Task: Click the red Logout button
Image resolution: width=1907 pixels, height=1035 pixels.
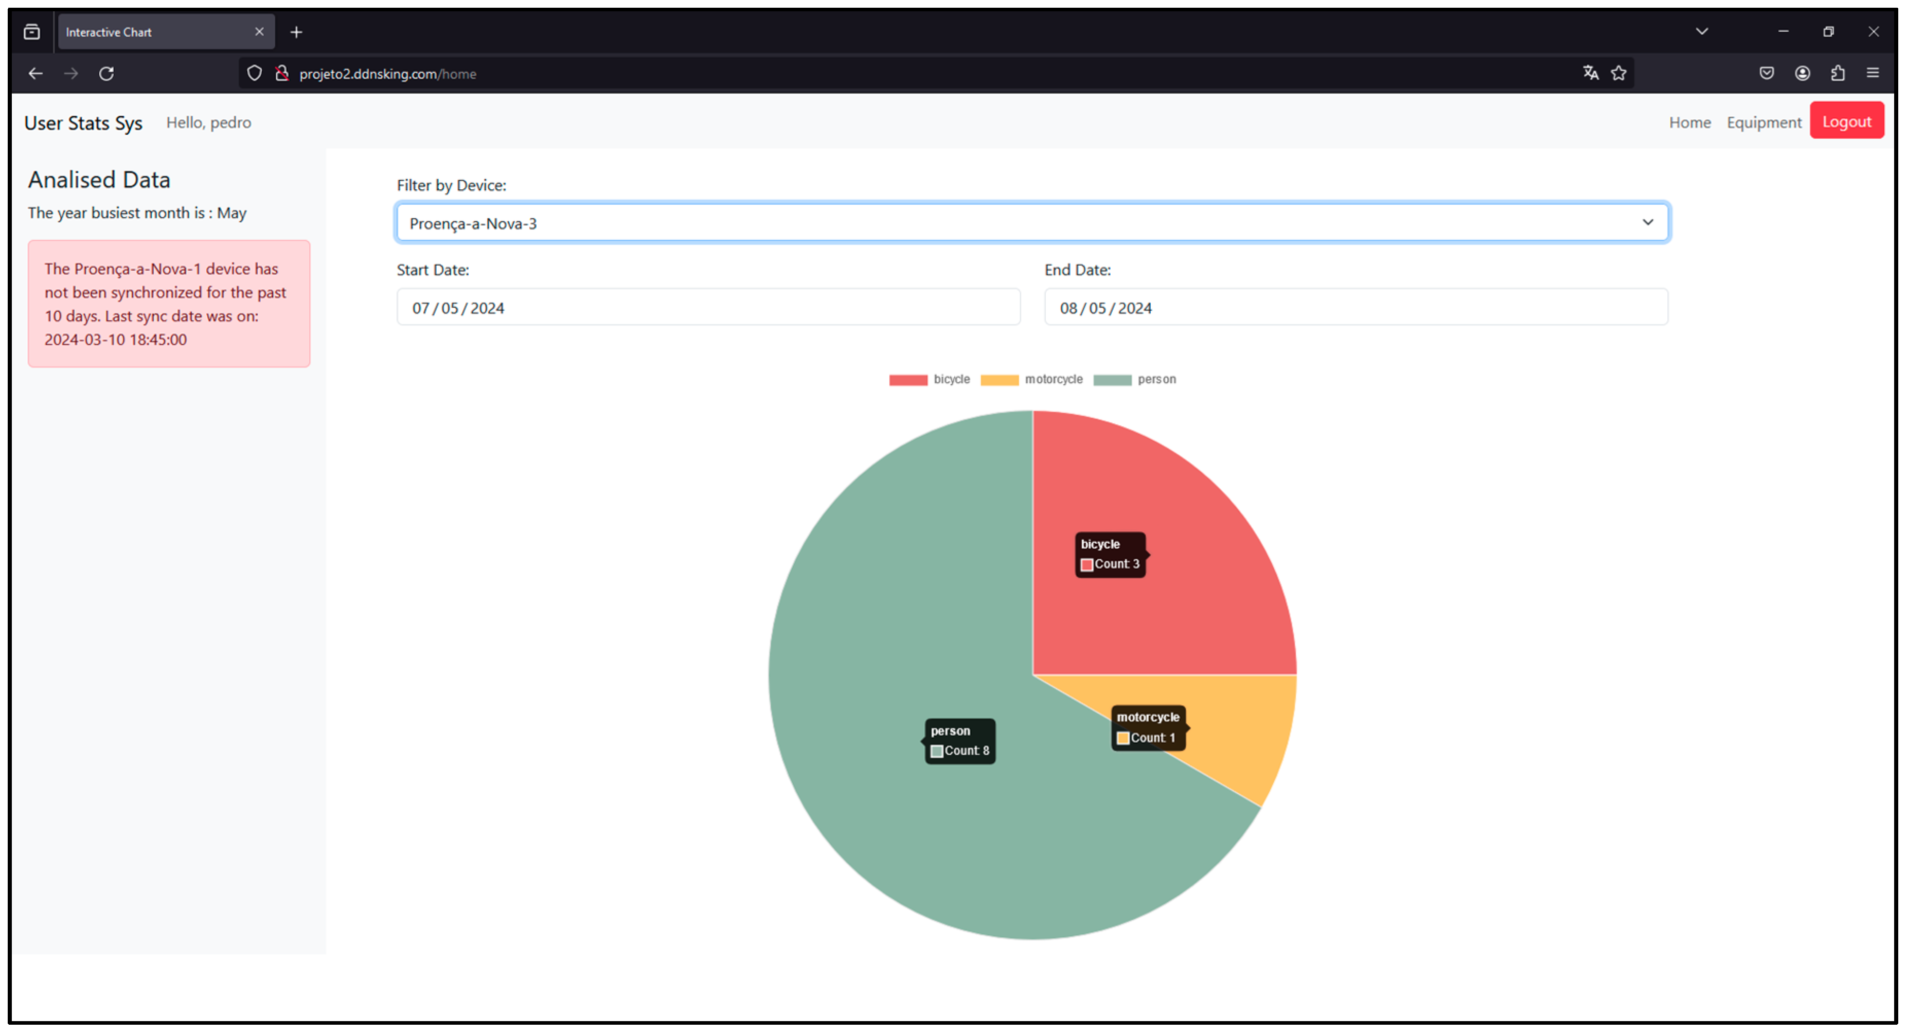Action: pyautogui.click(x=1846, y=121)
